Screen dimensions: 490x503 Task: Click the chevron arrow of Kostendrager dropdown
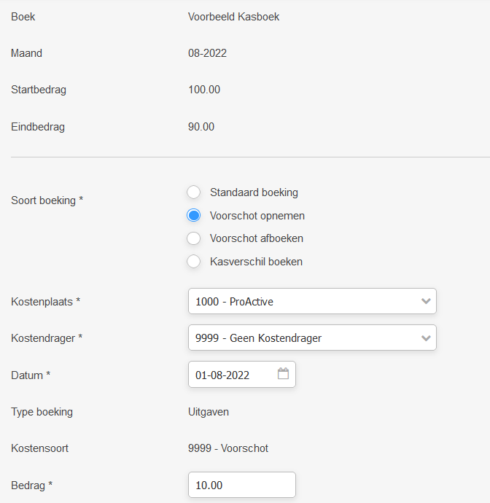pyautogui.click(x=426, y=338)
